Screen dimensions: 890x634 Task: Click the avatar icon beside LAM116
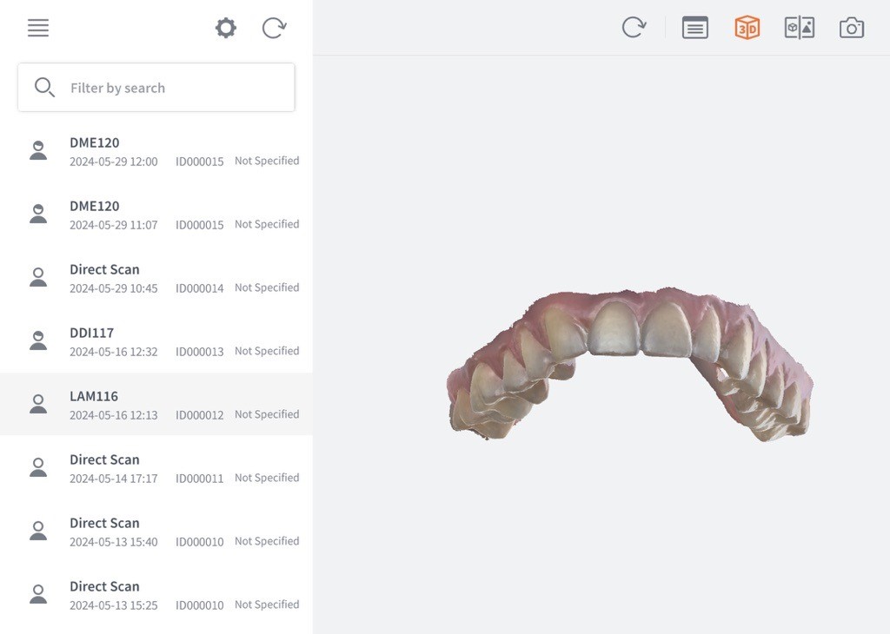tap(38, 404)
